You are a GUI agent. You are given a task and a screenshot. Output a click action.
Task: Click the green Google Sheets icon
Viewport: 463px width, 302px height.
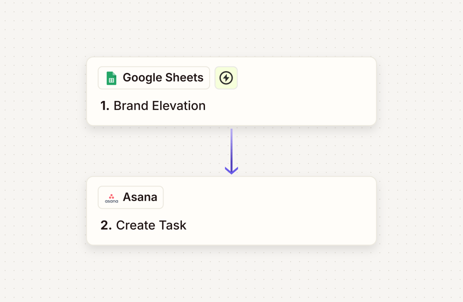(x=111, y=78)
